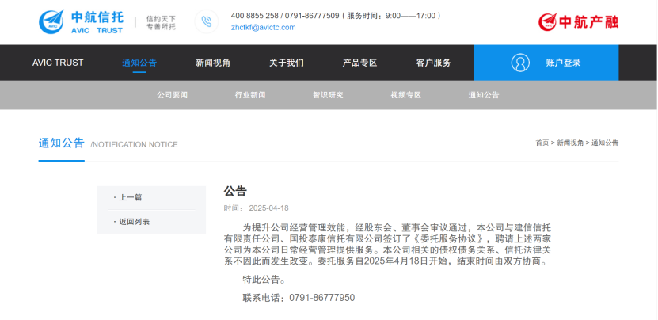Open the AVIC TRUST home menu item
Screen dimensions: 658x320
coord(58,63)
